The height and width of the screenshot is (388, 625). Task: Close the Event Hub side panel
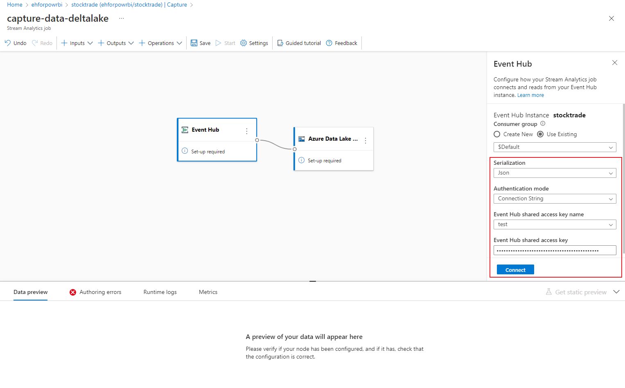615,63
